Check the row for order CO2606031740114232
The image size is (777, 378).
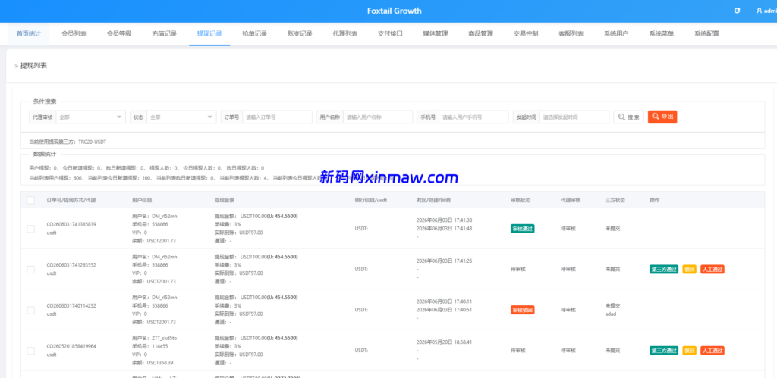point(30,310)
